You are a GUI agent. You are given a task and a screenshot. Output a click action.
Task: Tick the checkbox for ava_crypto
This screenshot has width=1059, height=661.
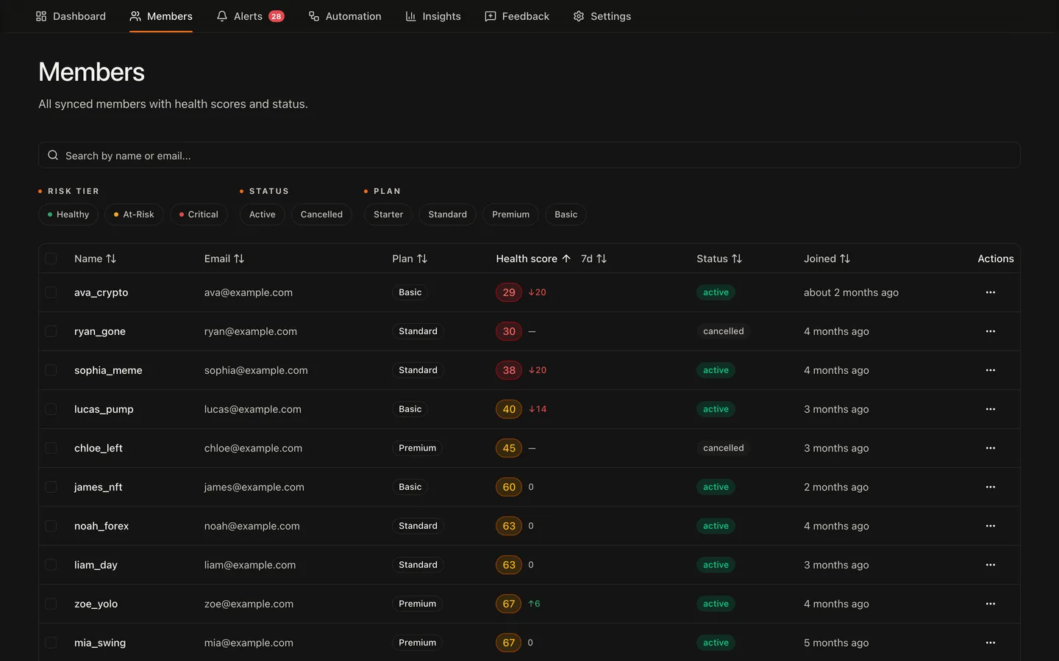click(x=51, y=292)
